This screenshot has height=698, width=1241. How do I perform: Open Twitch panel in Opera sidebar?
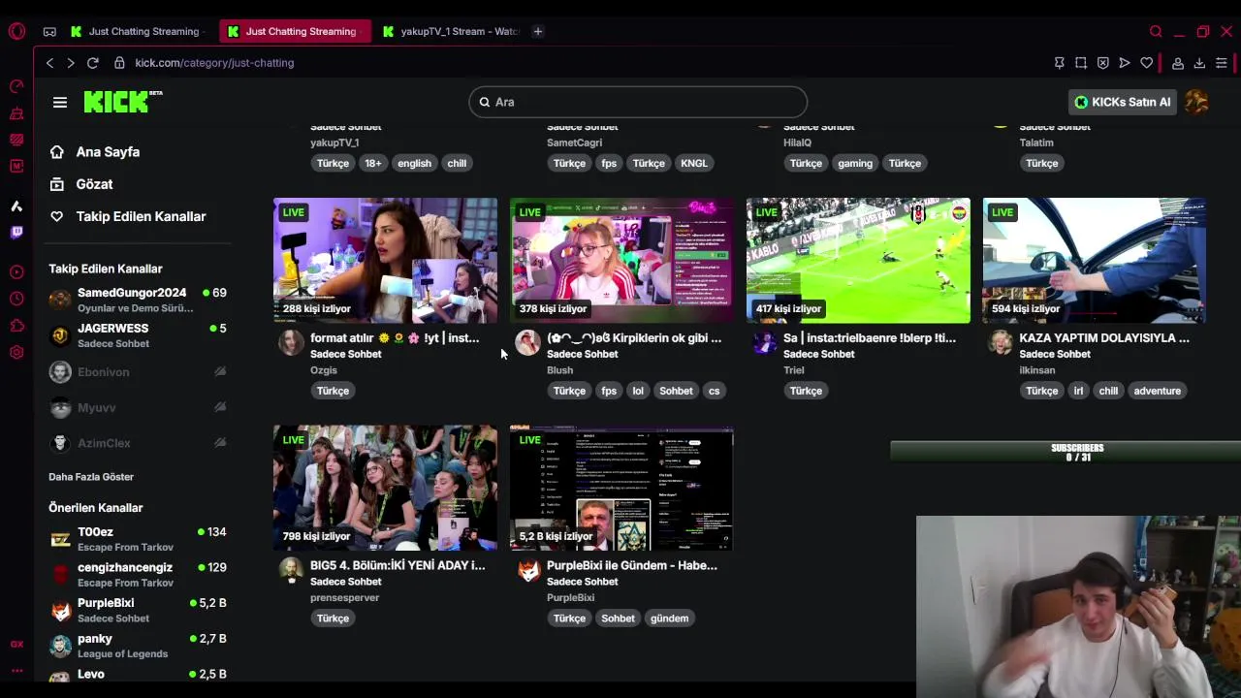16,232
